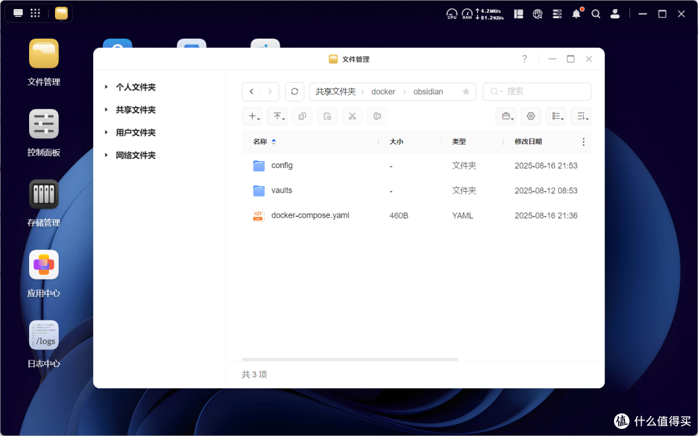Click date 2025-08-16 21:53 cell
Viewport: 698px width, 436px height.
545,165
